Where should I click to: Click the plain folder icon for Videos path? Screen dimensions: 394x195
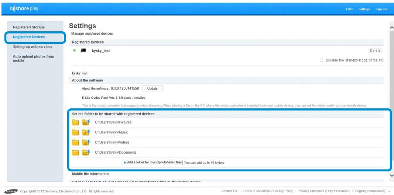[75, 142]
